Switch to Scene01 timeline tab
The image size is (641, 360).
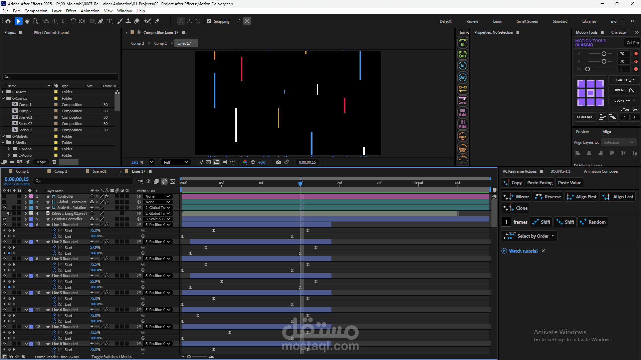99,171
